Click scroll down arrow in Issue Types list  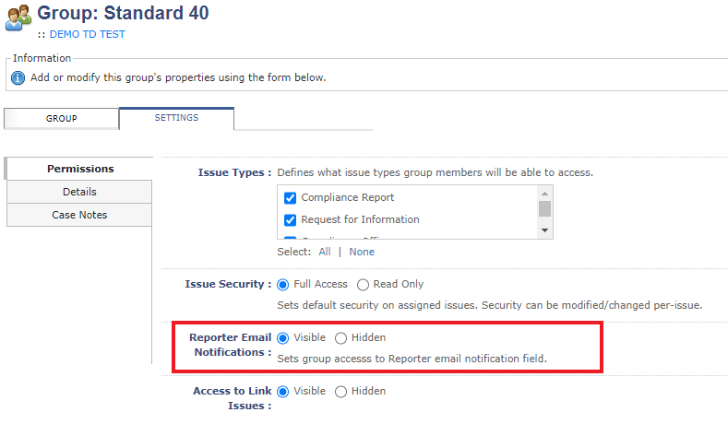tap(544, 230)
